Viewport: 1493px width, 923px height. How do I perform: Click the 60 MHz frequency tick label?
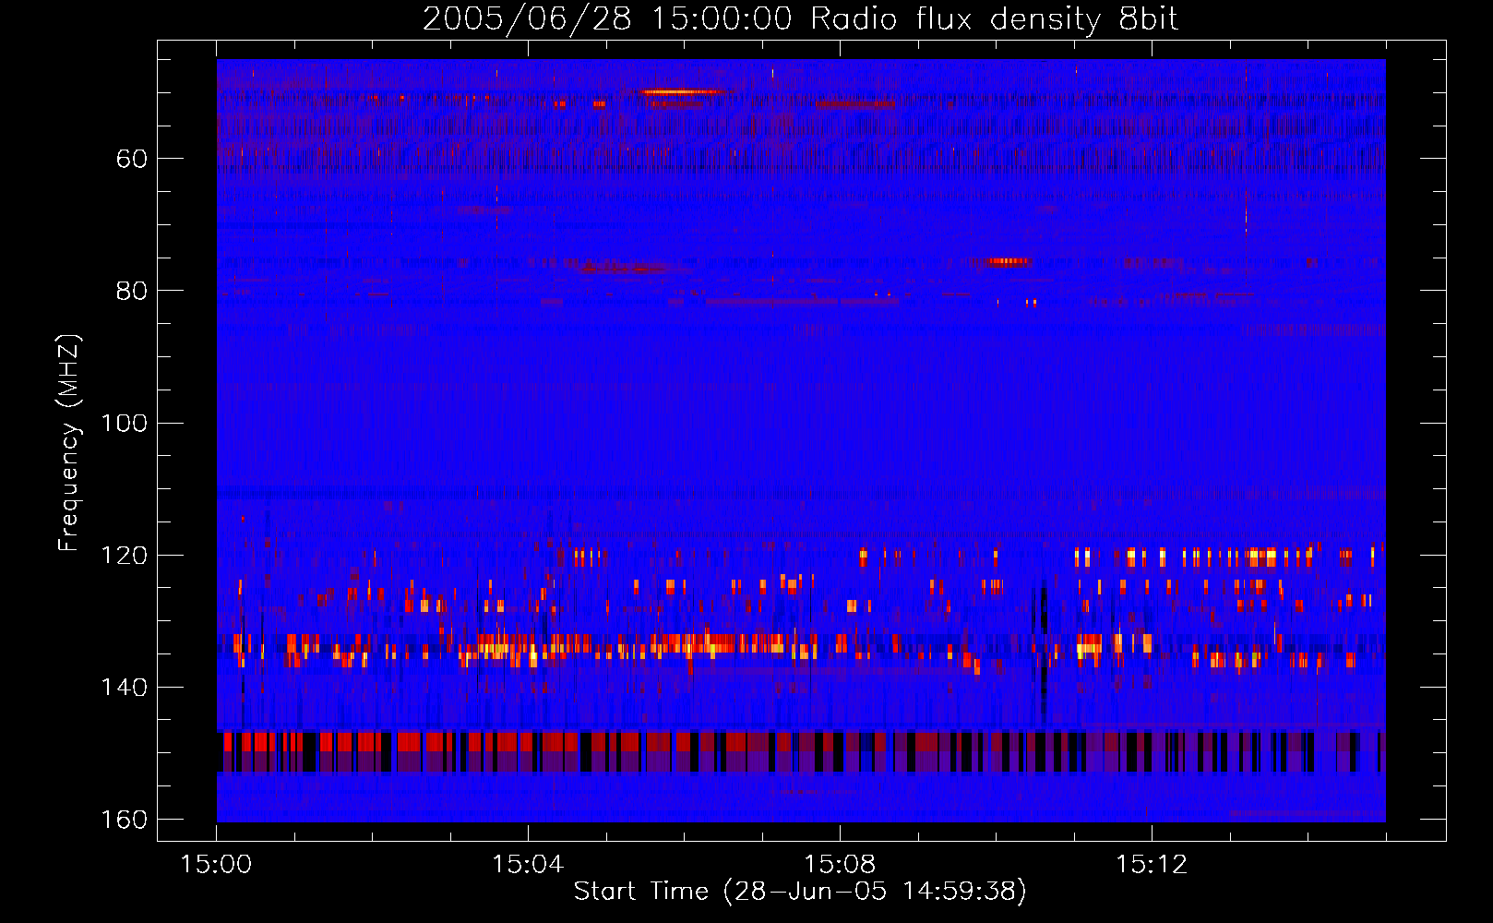pos(132,159)
